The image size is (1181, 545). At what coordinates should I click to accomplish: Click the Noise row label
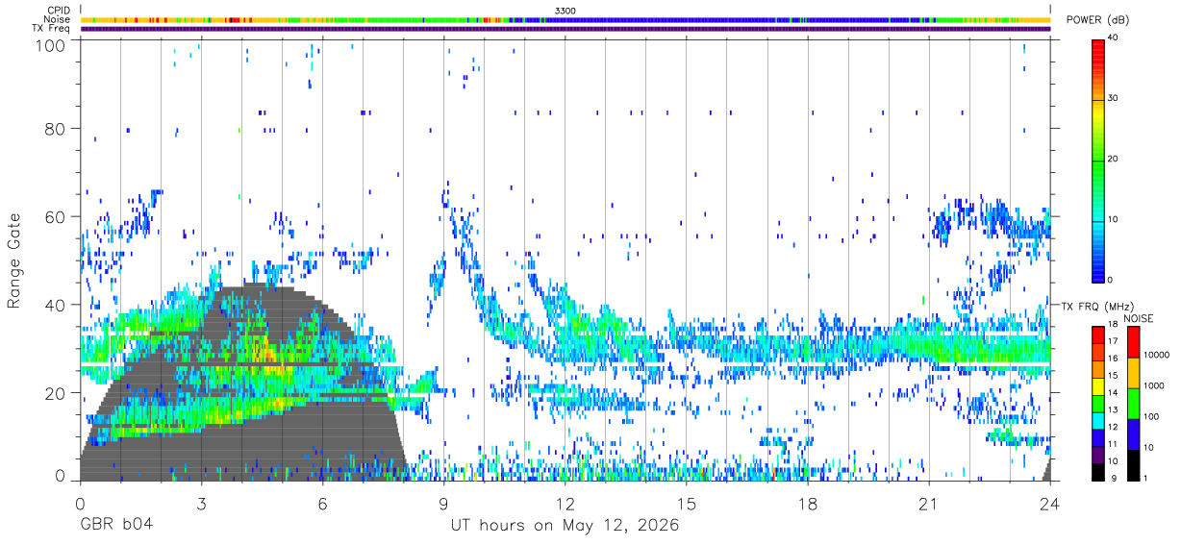click(x=58, y=19)
